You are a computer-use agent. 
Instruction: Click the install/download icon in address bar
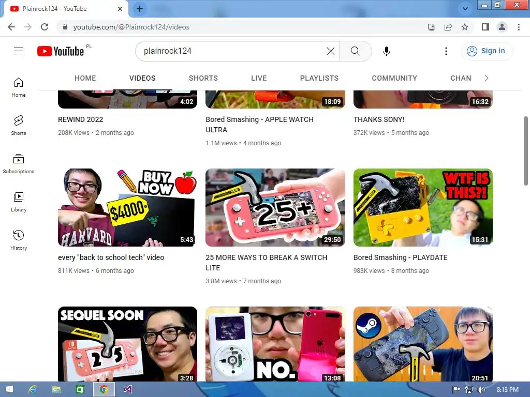tap(432, 27)
